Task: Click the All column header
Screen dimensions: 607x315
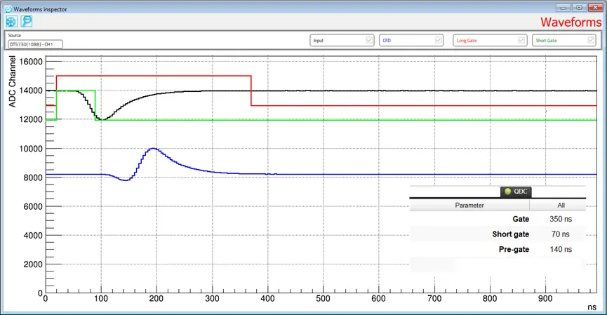Action: [561, 205]
